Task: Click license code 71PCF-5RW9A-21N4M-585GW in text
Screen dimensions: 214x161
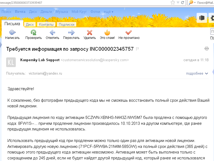Action: point(108,147)
